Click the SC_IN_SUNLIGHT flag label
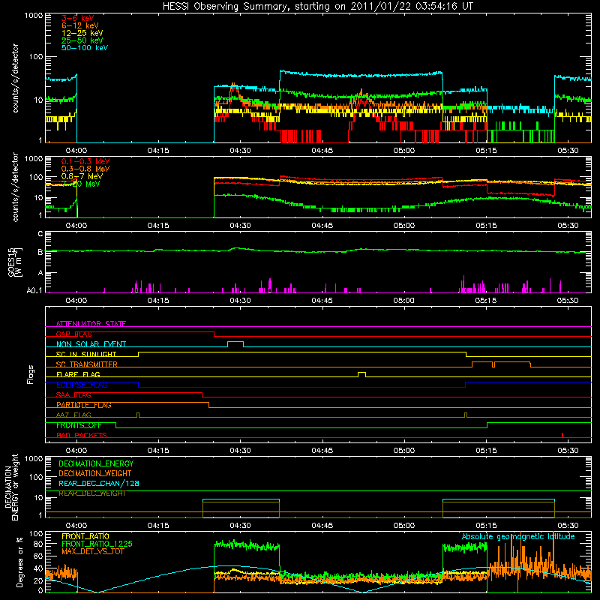Viewport: 600px width, 600px height. pyautogui.click(x=86, y=354)
